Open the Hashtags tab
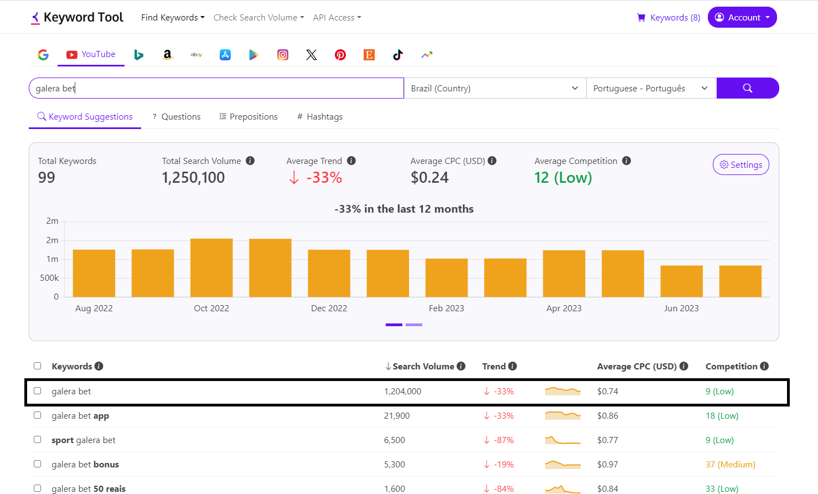818x494 pixels. click(x=320, y=117)
